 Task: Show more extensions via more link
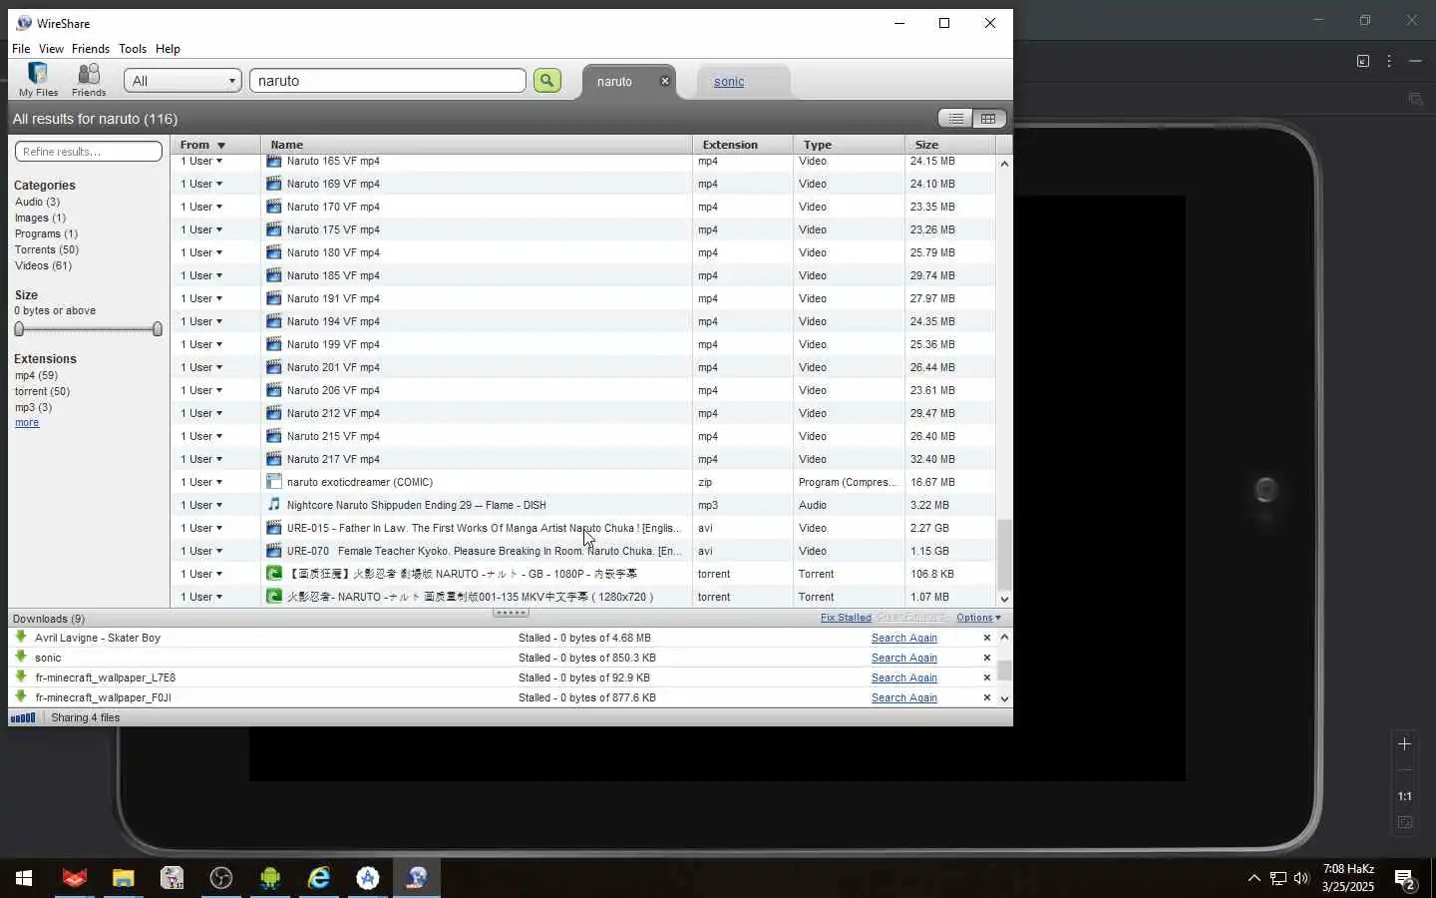pos(27,423)
